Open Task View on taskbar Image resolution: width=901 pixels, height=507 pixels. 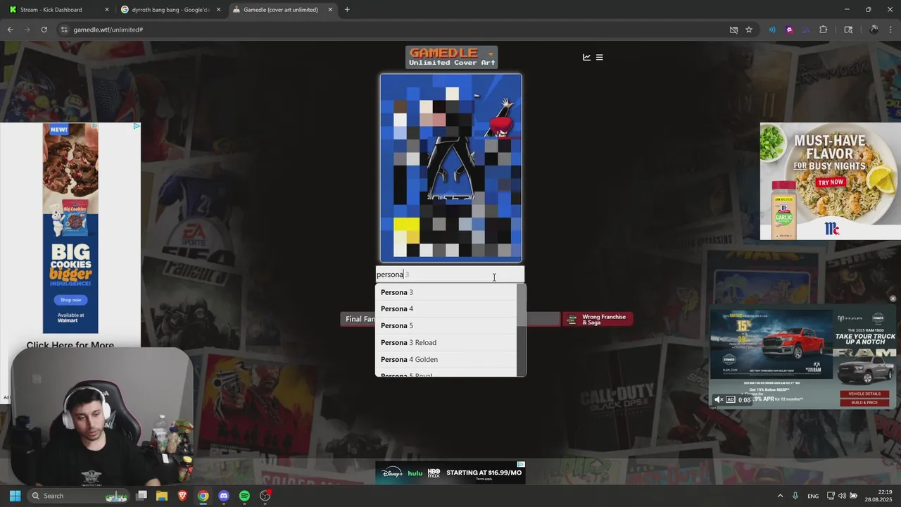[141, 496]
